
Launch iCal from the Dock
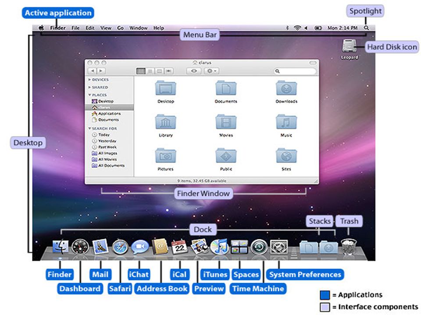pyautogui.click(x=179, y=247)
